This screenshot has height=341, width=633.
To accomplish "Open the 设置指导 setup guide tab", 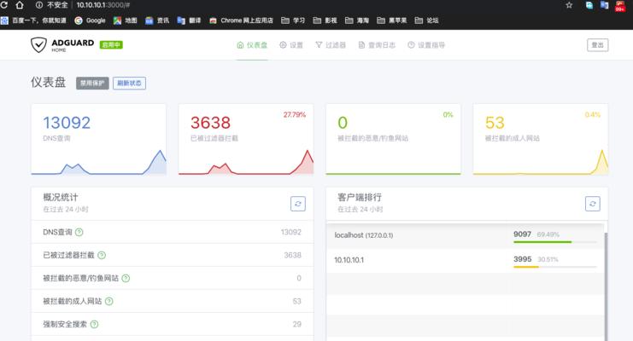I will point(426,45).
